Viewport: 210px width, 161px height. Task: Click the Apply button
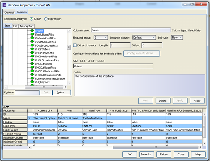180,101
